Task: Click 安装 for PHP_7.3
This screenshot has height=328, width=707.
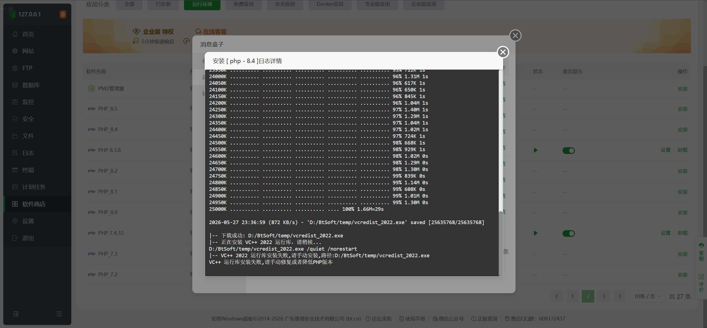Action: point(683,254)
